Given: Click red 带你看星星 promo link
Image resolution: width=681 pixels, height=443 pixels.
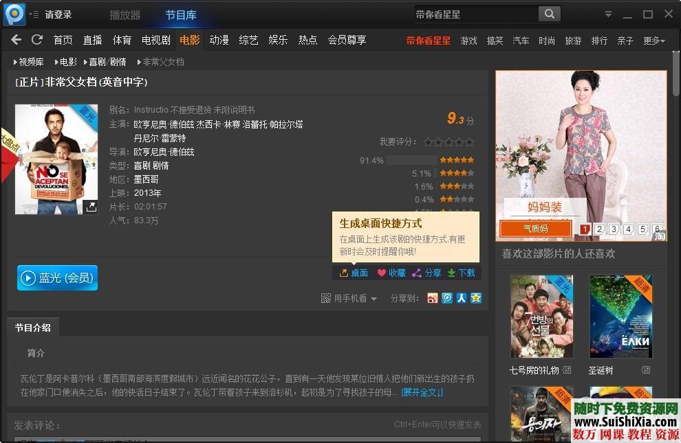Looking at the screenshot, I should tap(429, 41).
